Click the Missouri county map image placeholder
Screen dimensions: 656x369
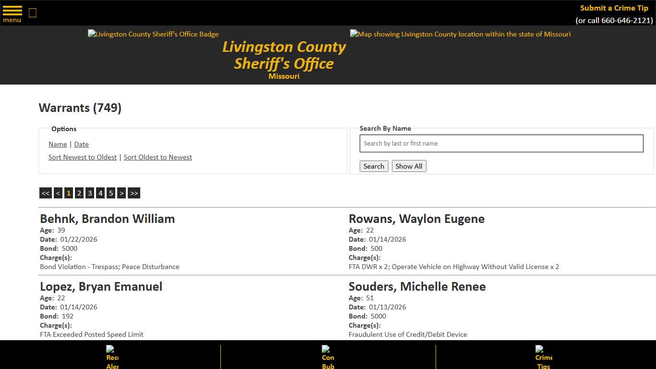[460, 34]
